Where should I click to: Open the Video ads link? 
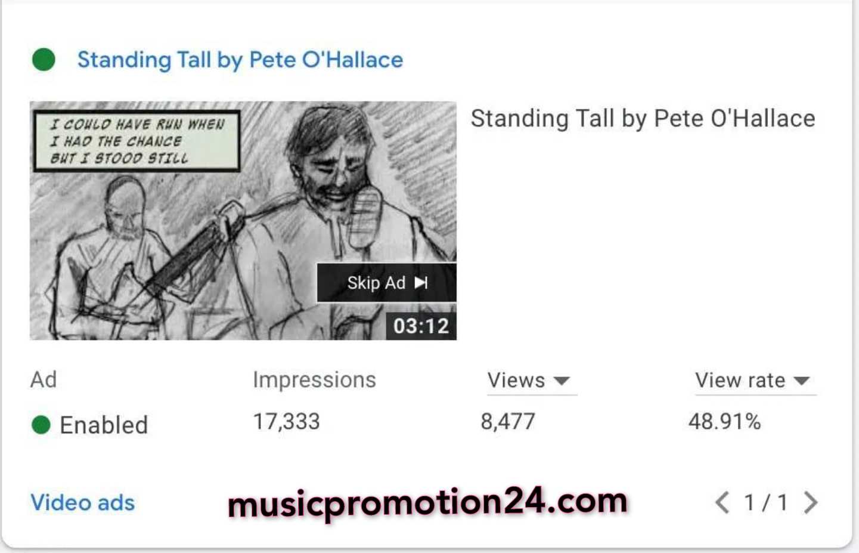(x=83, y=503)
